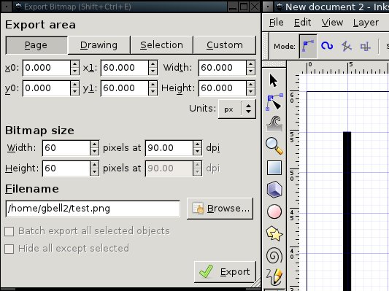Open the Layer menu
Viewport: 389px width, 291px height.
(366, 23)
